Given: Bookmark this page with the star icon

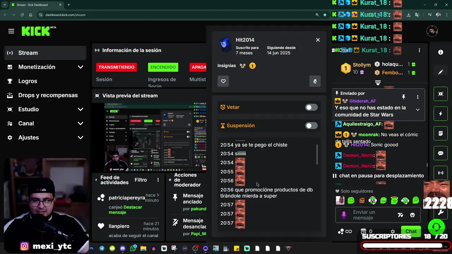Looking at the screenshot, I should coord(325,15).
